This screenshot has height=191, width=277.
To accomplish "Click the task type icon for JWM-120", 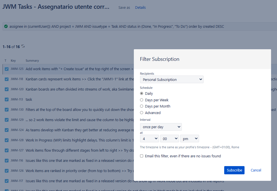I will (x=6, y=89).
